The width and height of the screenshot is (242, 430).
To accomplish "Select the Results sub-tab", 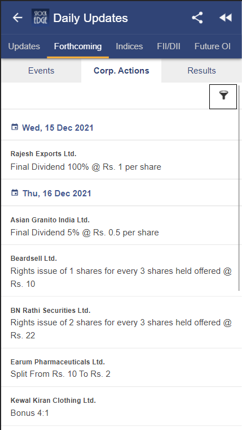I will (x=202, y=71).
